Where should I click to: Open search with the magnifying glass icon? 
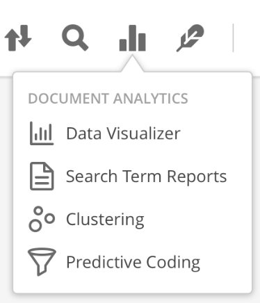tap(75, 38)
